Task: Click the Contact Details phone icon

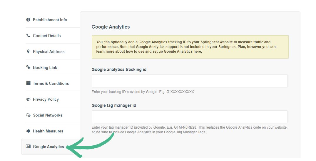Action: coord(28,36)
